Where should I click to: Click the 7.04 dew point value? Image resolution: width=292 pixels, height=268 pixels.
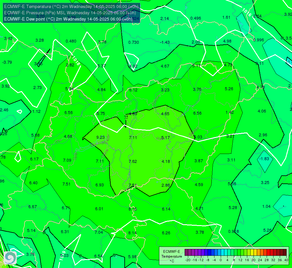(x=99, y=232)
